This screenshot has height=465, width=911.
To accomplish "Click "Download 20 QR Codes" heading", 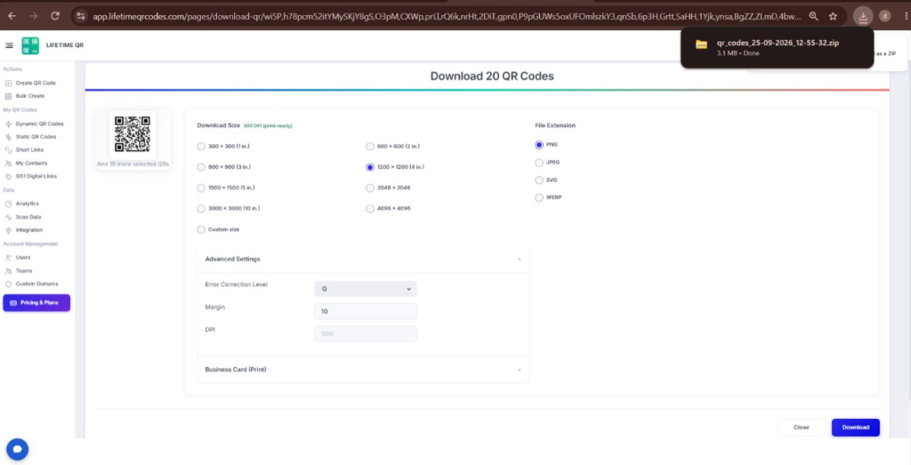I will pos(492,76).
